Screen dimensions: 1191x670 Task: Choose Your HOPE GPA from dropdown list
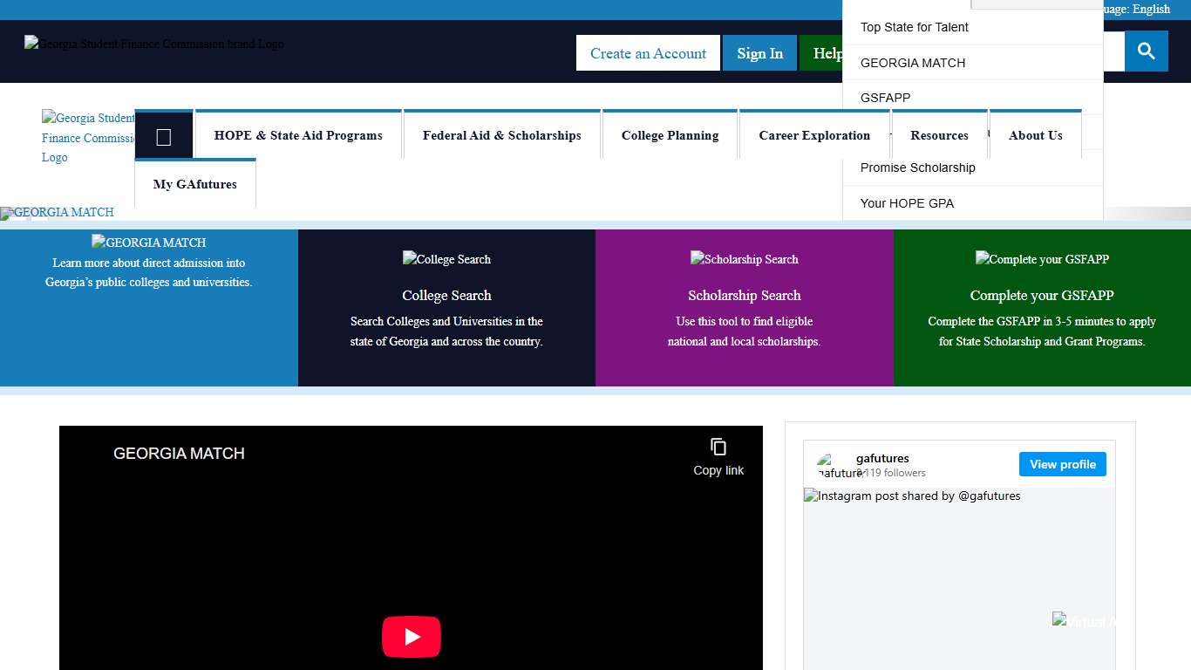[x=907, y=203]
